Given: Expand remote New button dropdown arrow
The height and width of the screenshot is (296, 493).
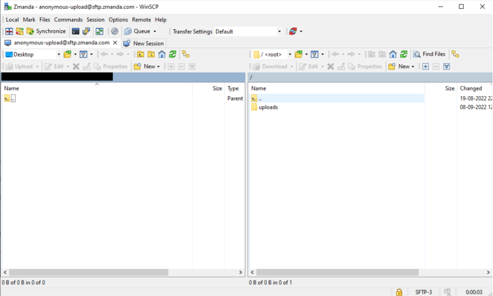Looking at the screenshot, I should pyautogui.click(x=413, y=66).
